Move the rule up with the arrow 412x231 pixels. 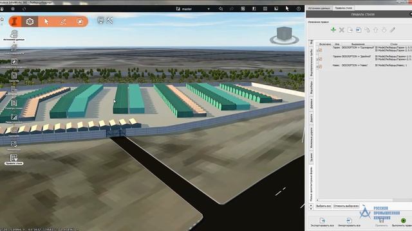tap(375, 30)
